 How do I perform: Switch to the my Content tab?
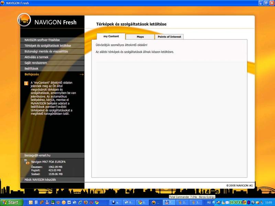tap(111, 36)
